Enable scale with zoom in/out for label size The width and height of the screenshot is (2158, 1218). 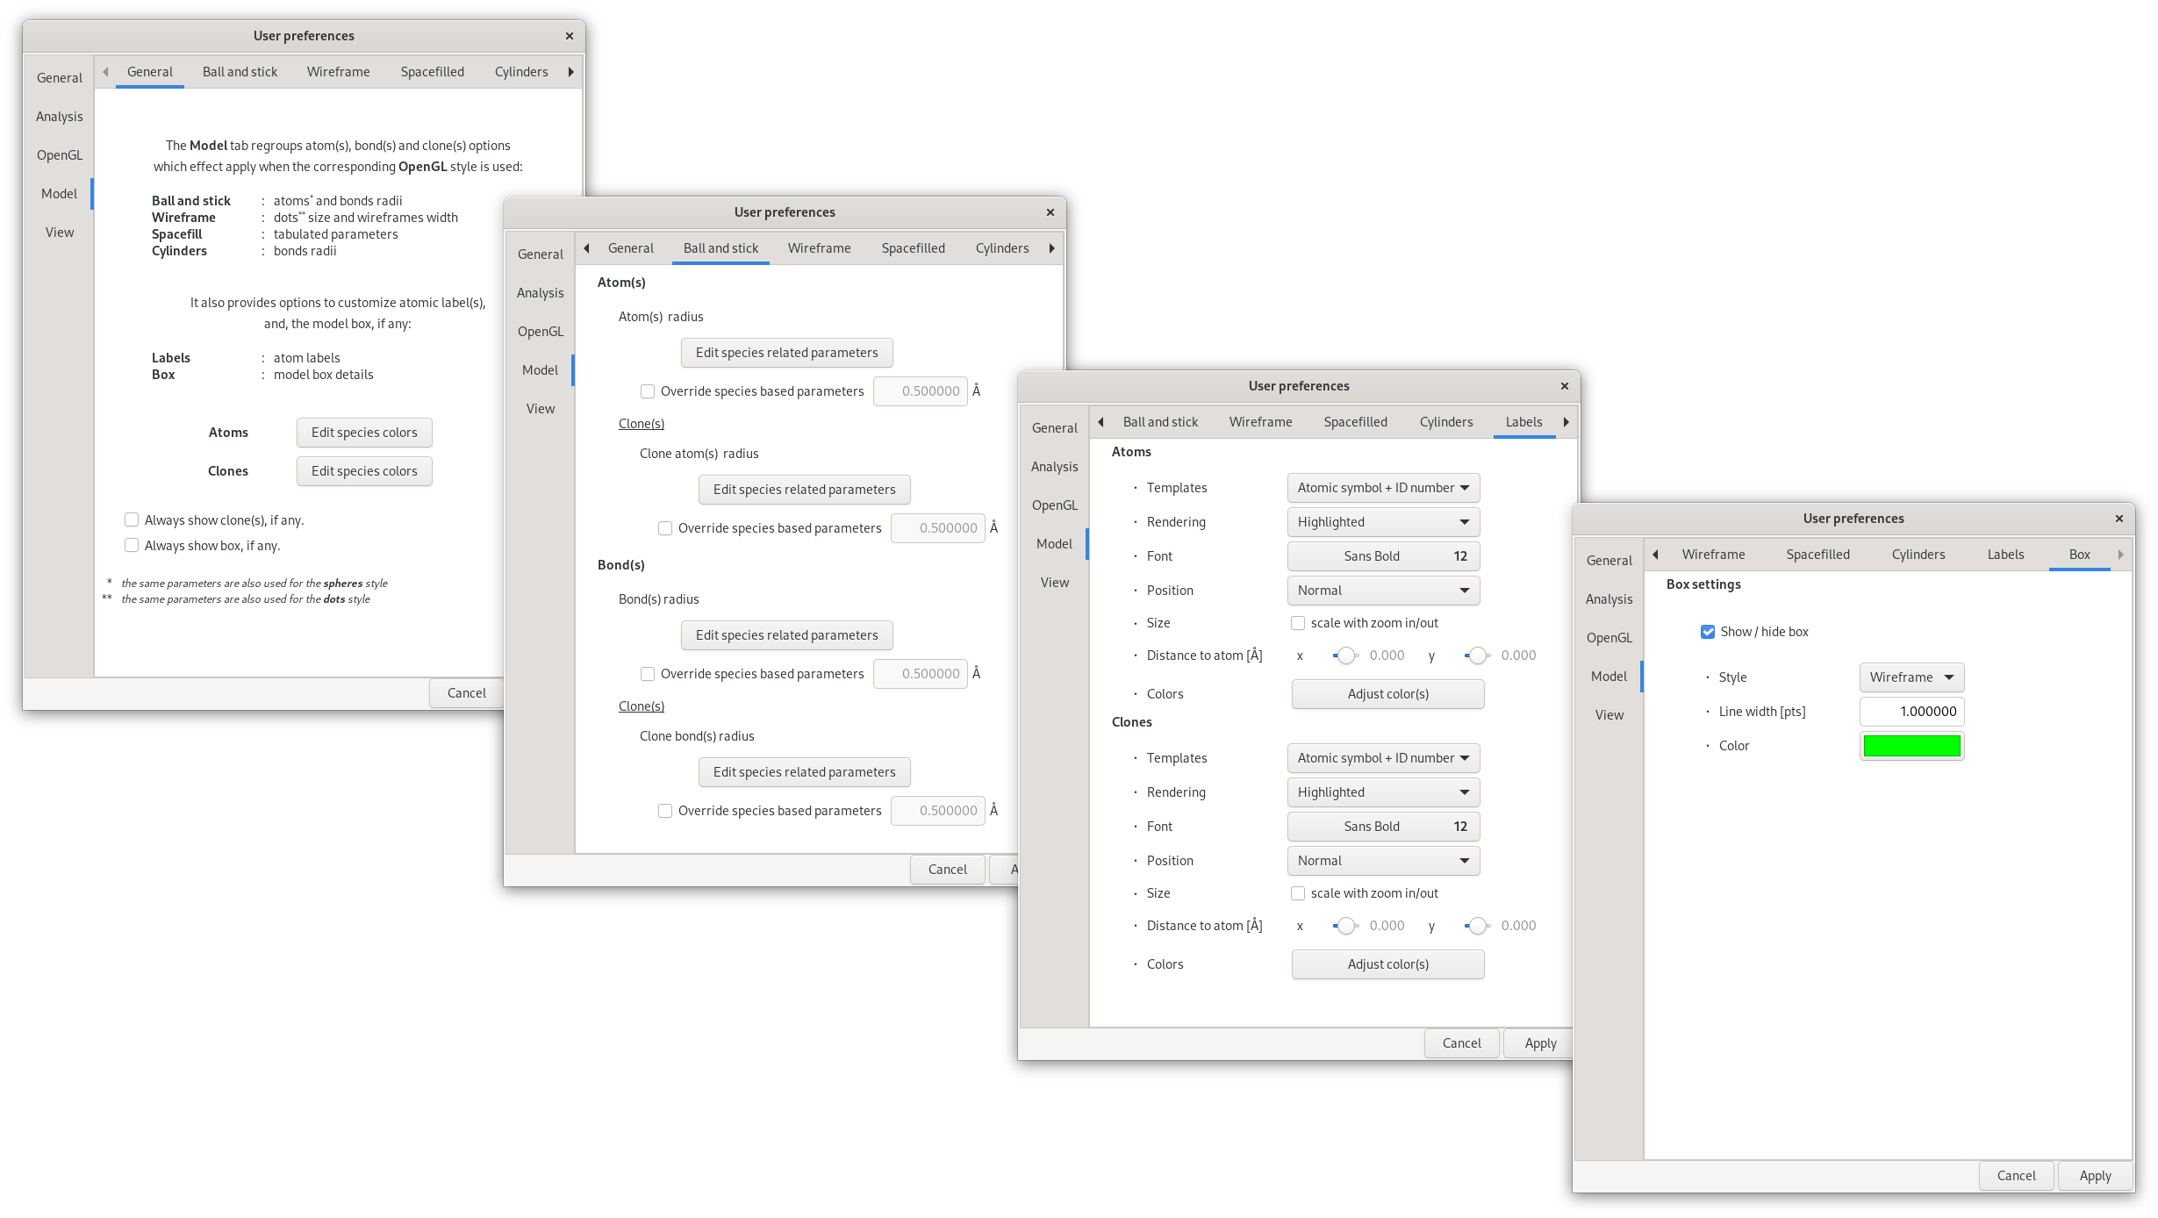coord(1298,622)
